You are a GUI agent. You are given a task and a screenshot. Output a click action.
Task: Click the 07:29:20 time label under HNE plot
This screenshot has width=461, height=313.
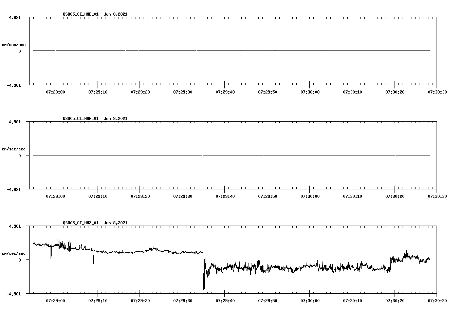click(140, 92)
